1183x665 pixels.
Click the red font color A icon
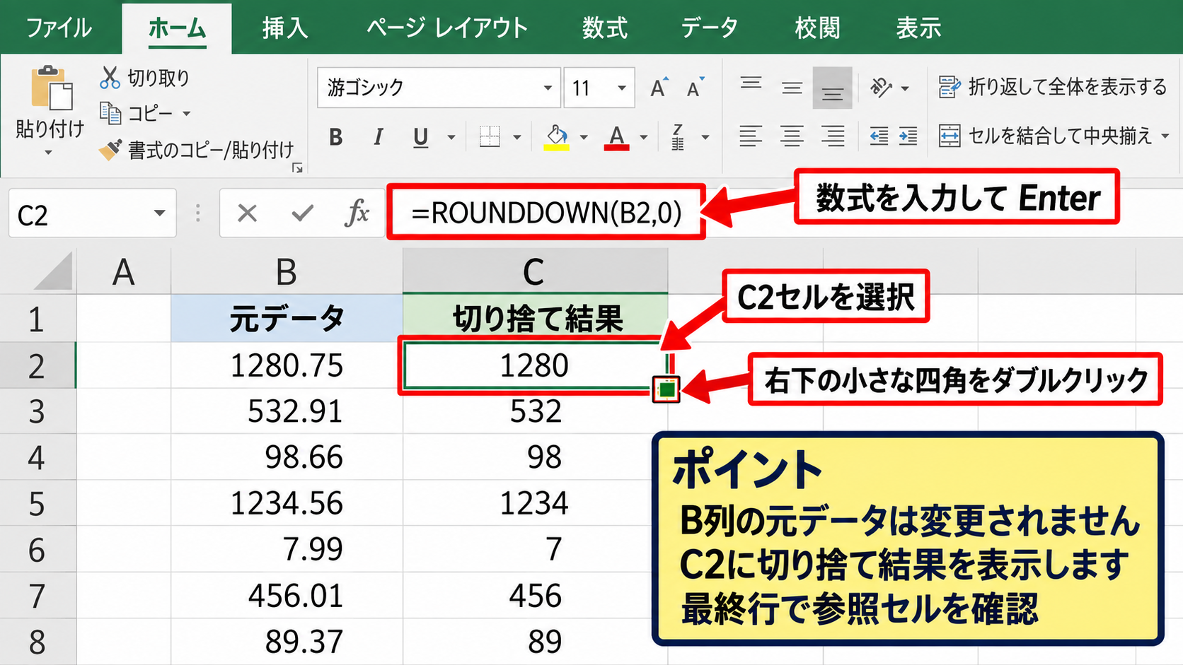(x=617, y=136)
